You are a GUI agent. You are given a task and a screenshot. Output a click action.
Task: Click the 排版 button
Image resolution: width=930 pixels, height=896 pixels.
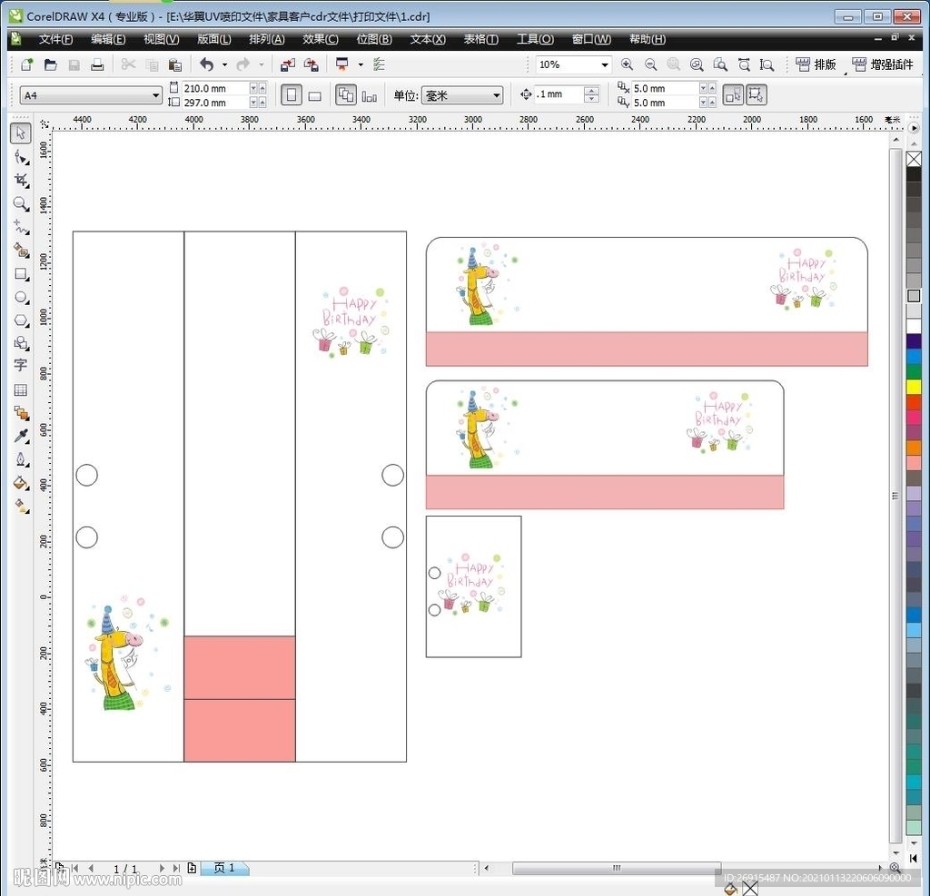point(816,64)
